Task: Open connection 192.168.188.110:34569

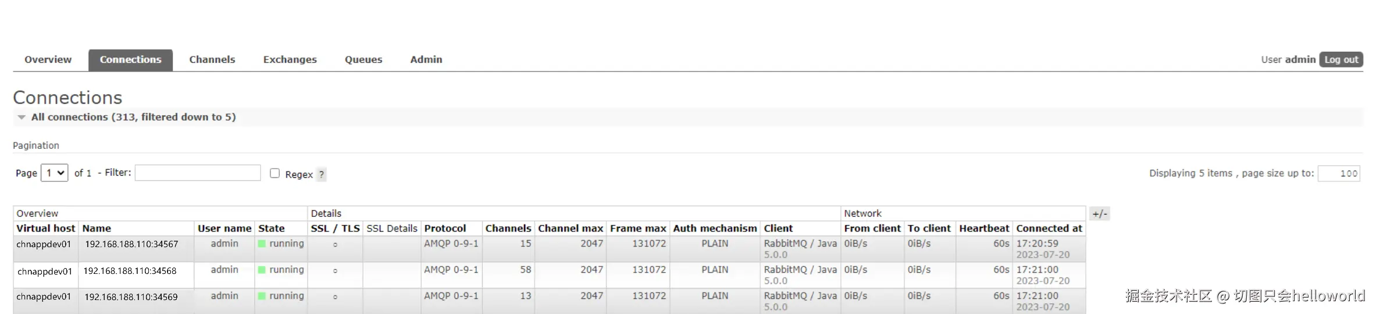Action: click(x=131, y=297)
